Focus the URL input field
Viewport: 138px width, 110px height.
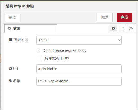click(79, 69)
